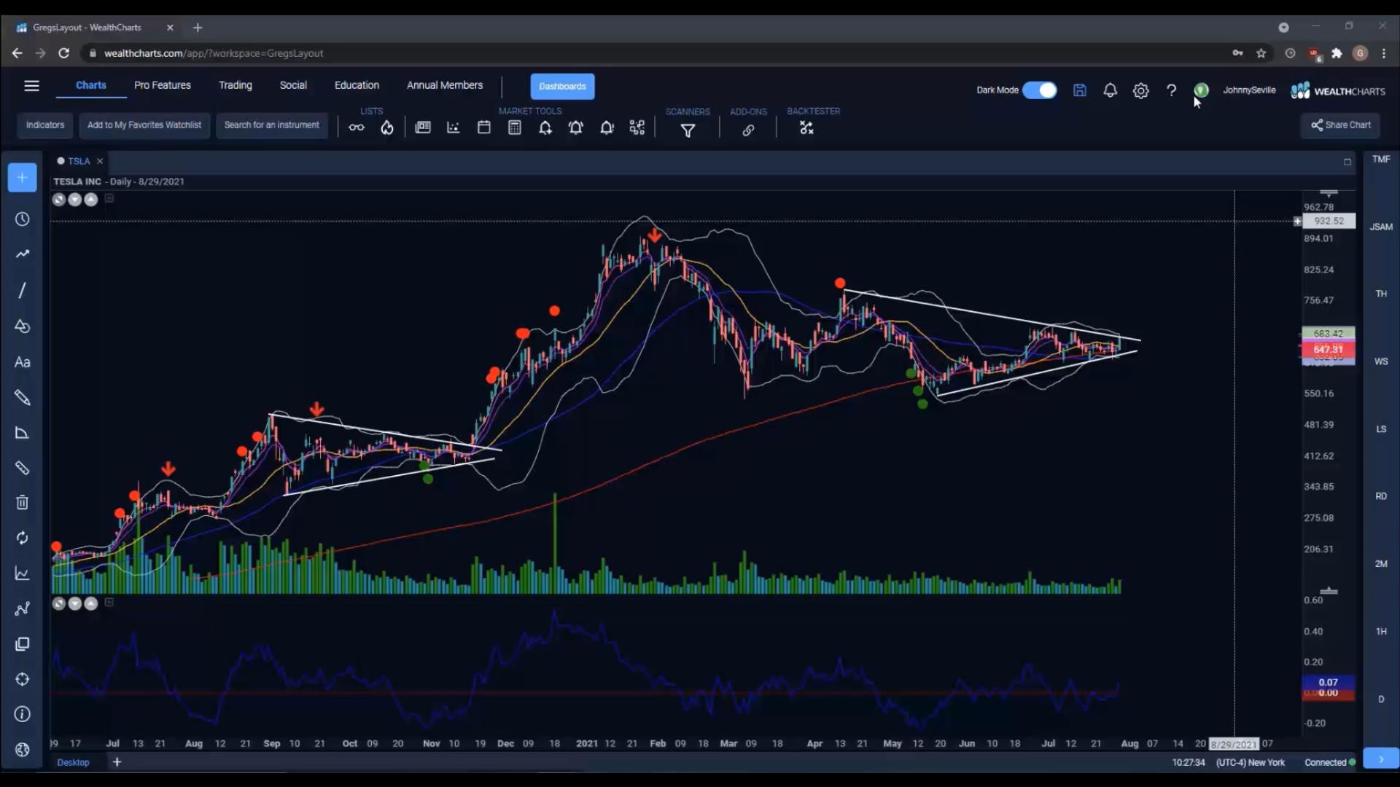Move the lower oscillator pane down
Image resolution: width=1400 pixels, height=787 pixels.
[75, 603]
